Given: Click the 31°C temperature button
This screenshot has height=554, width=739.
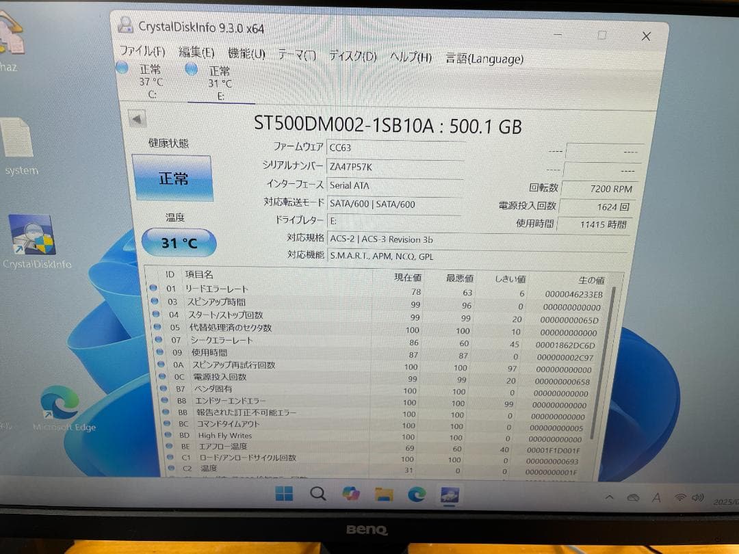Looking at the screenshot, I should (179, 243).
